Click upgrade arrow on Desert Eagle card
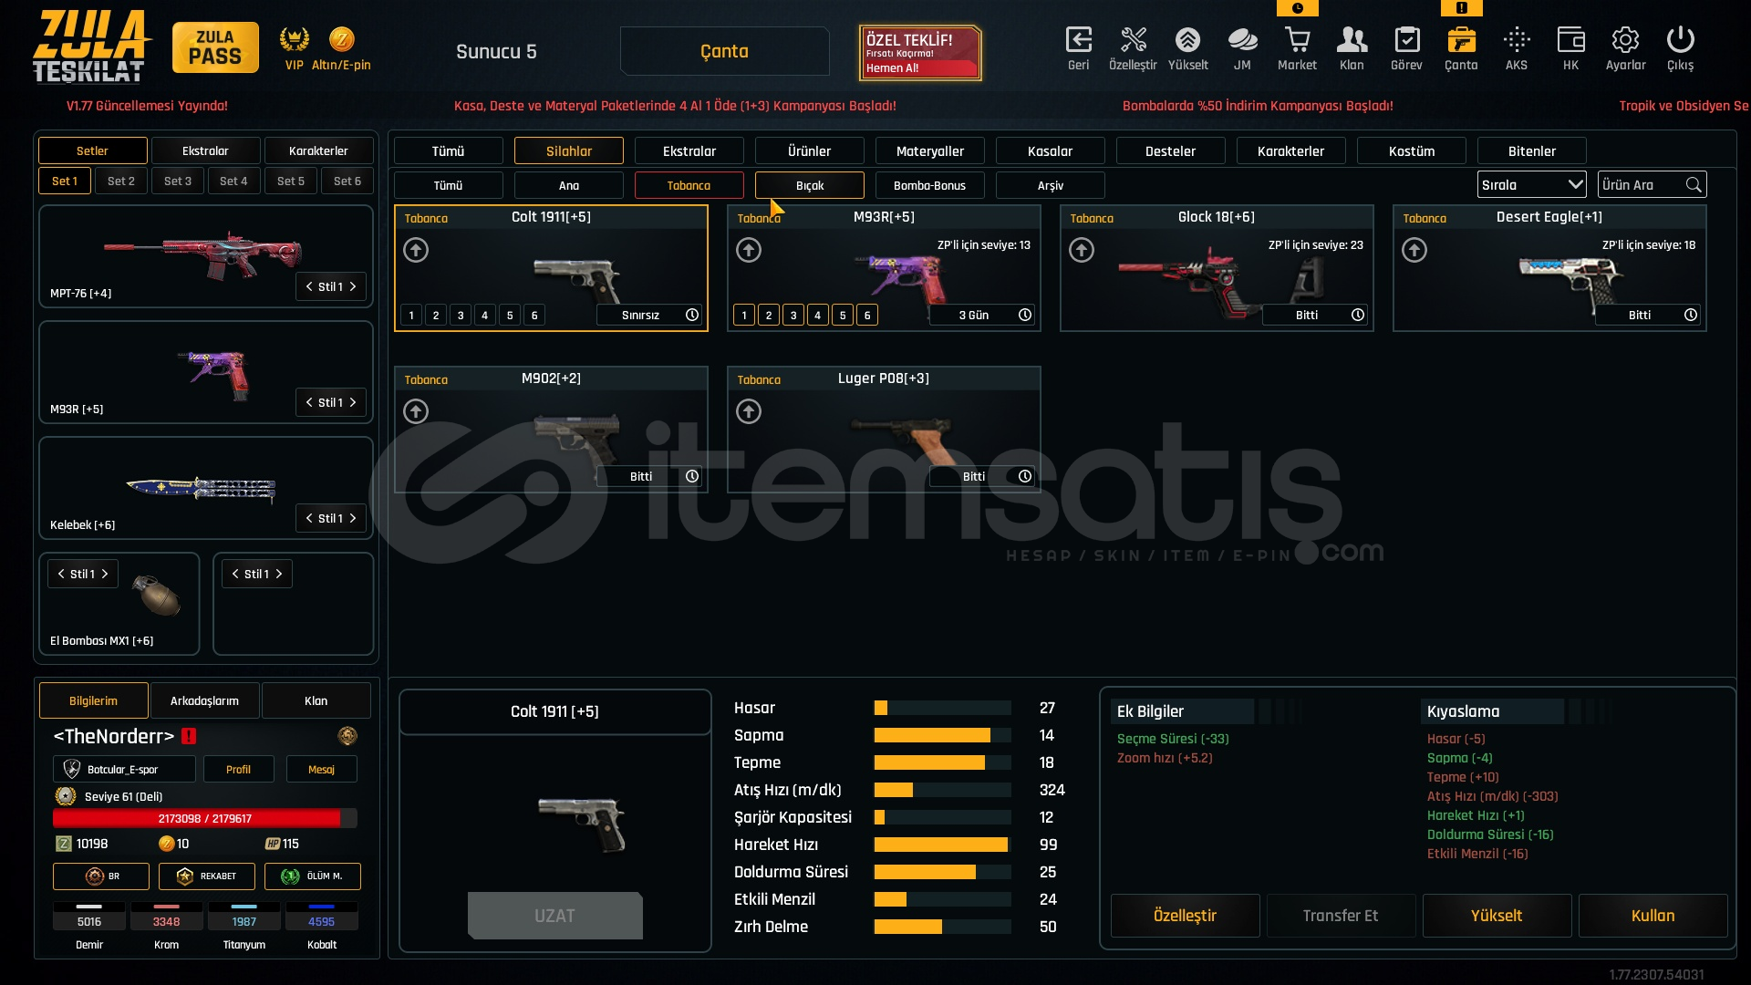The width and height of the screenshot is (1751, 985). (x=1414, y=250)
